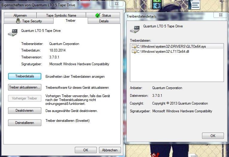The image size is (229, 157).
Task: Click Anbieter value Quantum Corporation
Action: click(x=167, y=88)
